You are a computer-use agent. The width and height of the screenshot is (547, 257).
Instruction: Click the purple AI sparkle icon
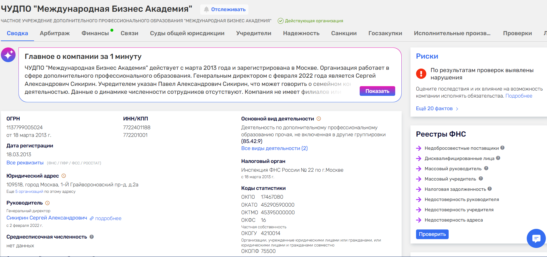click(8, 55)
